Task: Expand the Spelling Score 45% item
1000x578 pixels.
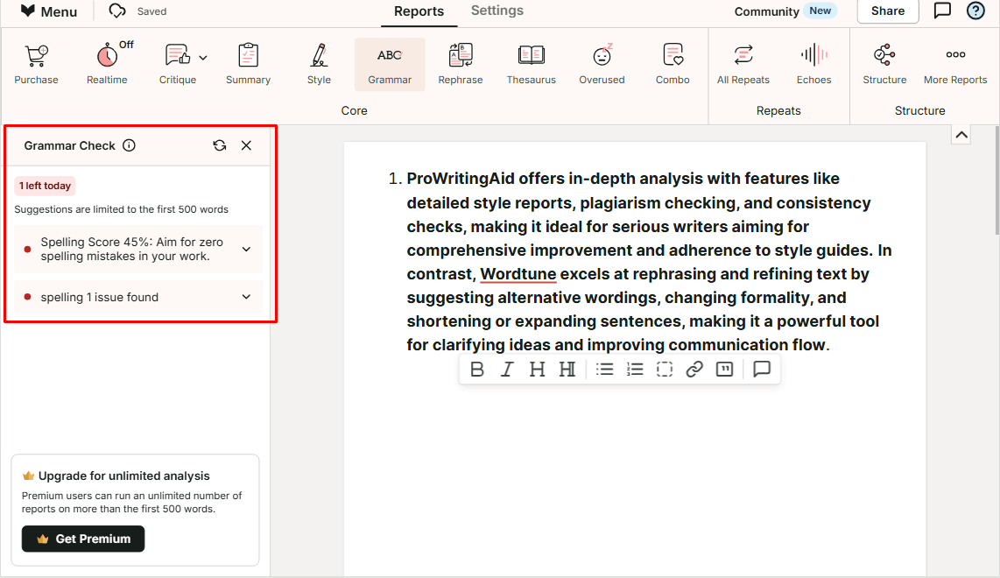Action: pyautogui.click(x=138, y=250)
